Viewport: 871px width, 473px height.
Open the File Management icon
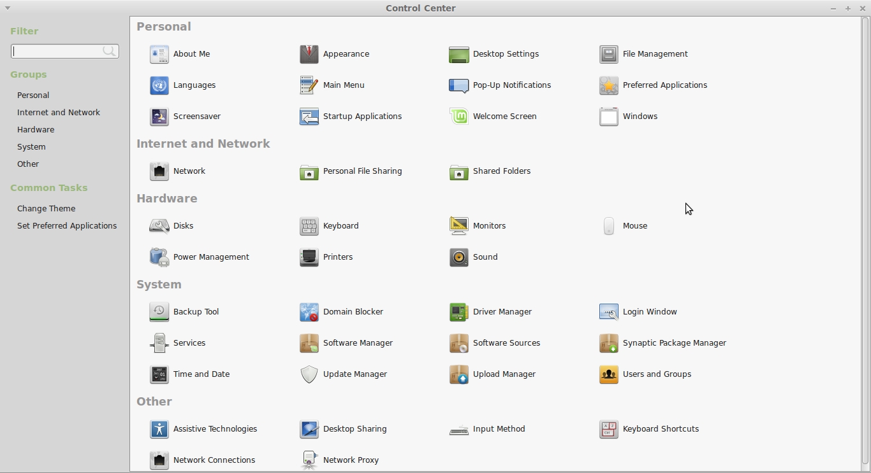click(608, 54)
